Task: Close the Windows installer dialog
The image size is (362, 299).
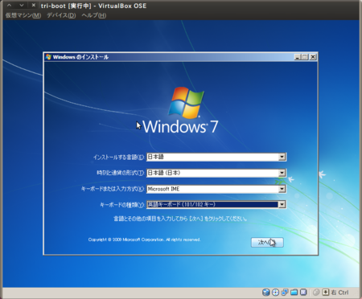Action: (313, 57)
